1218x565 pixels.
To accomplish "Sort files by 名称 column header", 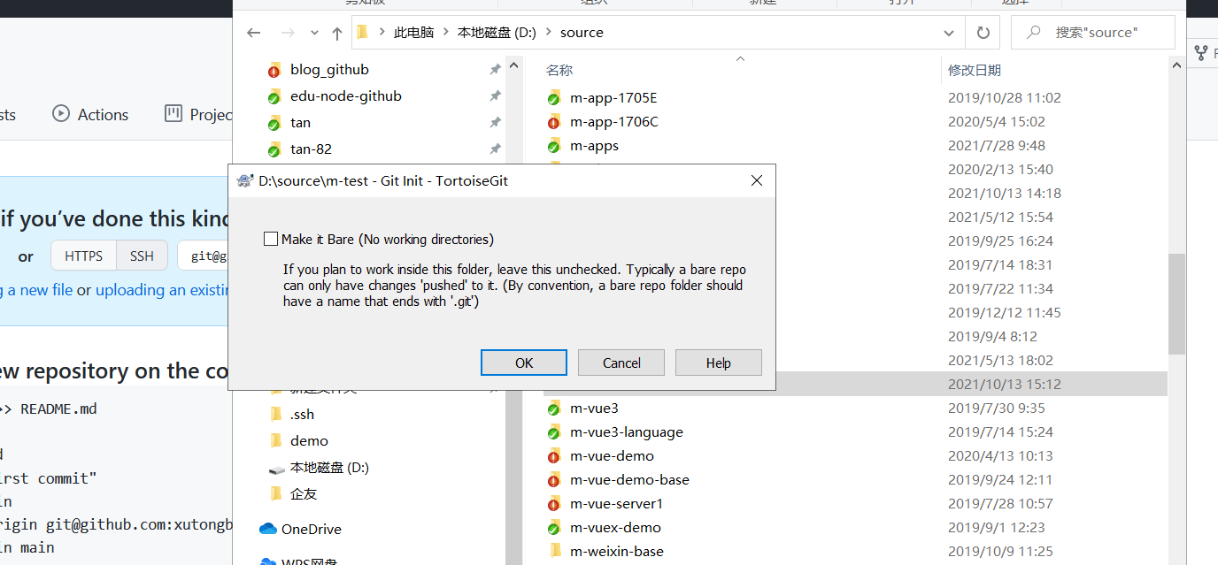I will (559, 70).
